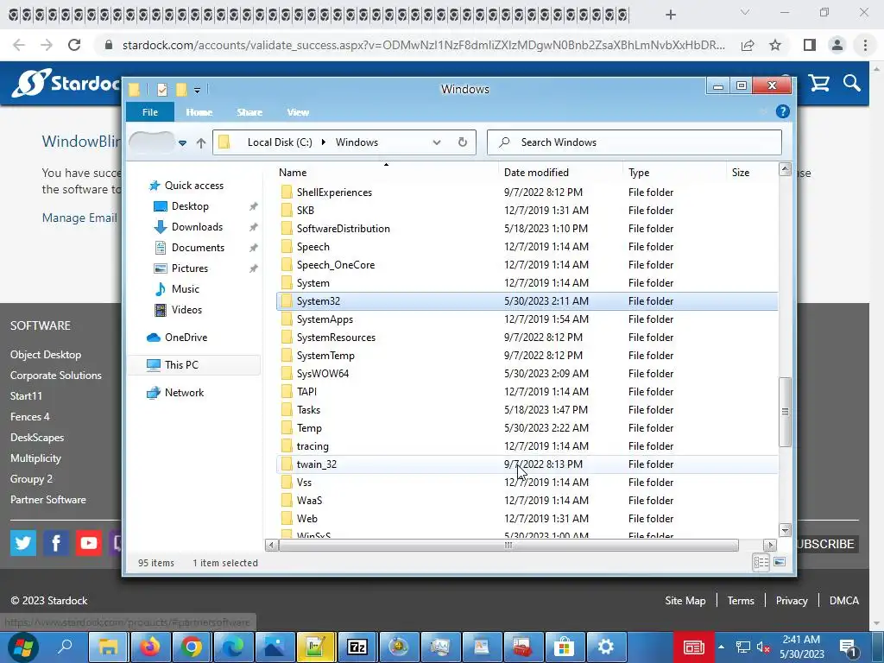
Task: Sort by Date modified column
Action: (536, 173)
